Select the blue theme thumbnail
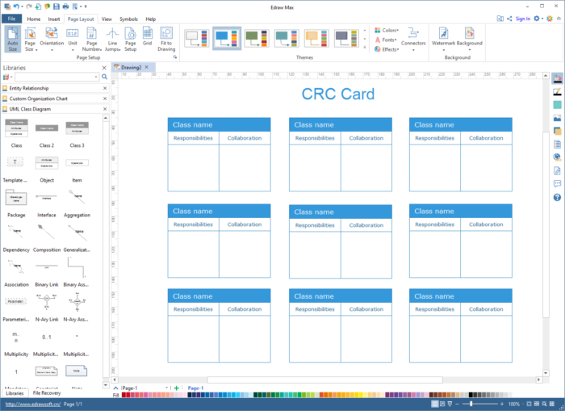 [227, 38]
